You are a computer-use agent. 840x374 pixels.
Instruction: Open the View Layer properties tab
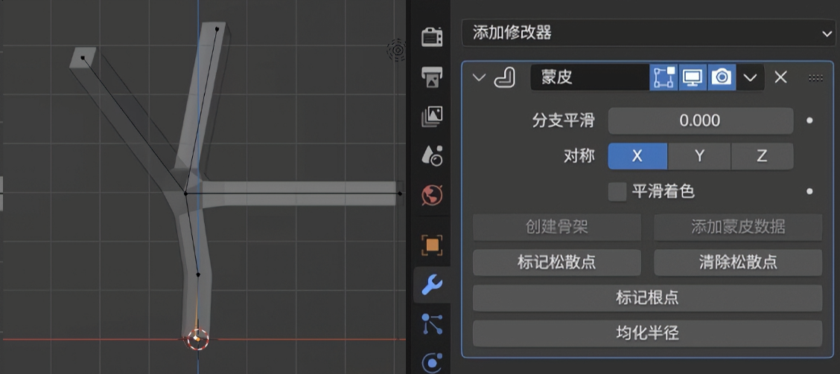(x=432, y=116)
